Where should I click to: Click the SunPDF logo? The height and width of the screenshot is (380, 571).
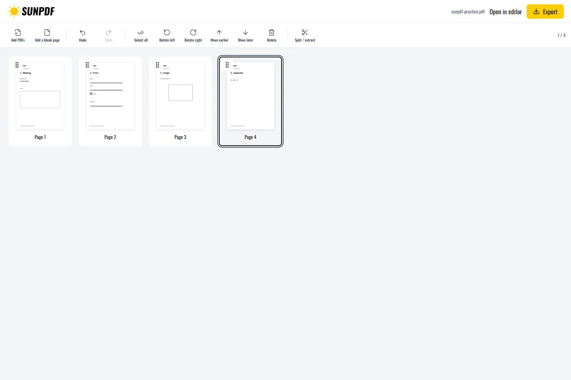(x=31, y=11)
